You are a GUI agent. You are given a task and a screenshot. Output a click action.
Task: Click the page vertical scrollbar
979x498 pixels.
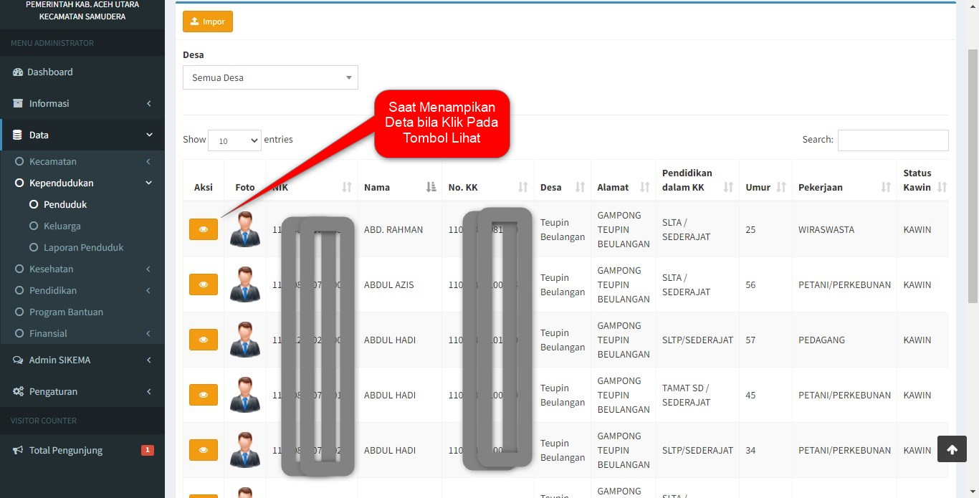coord(973,176)
